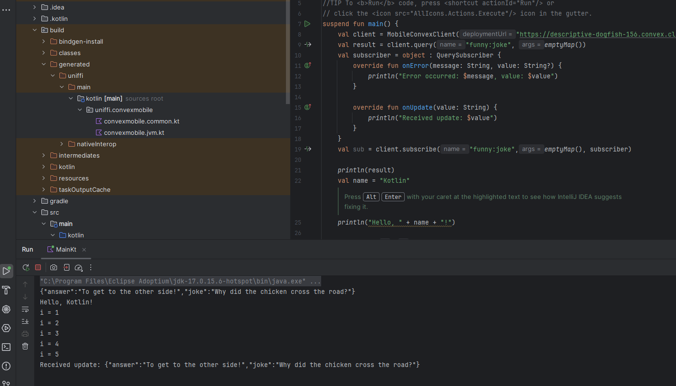
Task: Click the suspend call gutter icon at client.query
Action: click(308, 45)
